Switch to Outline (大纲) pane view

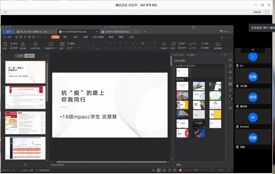tap(20, 56)
